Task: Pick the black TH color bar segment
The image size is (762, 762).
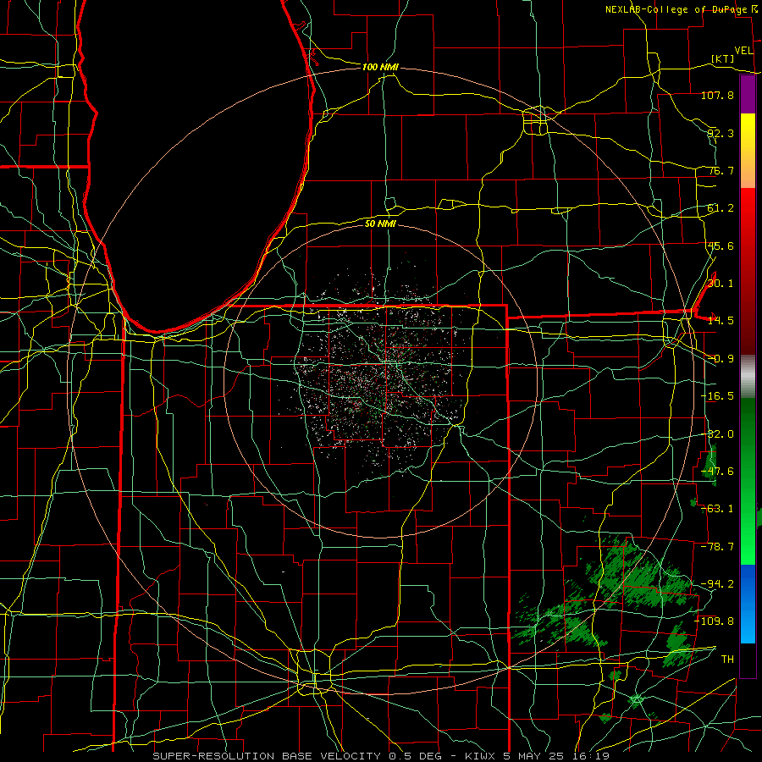Action: (748, 660)
